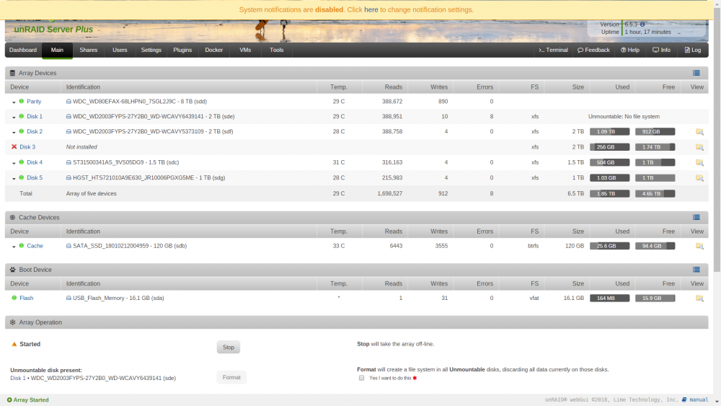This screenshot has height=406, width=721.
Task: Open the manual link in footer
Action: pos(699,400)
